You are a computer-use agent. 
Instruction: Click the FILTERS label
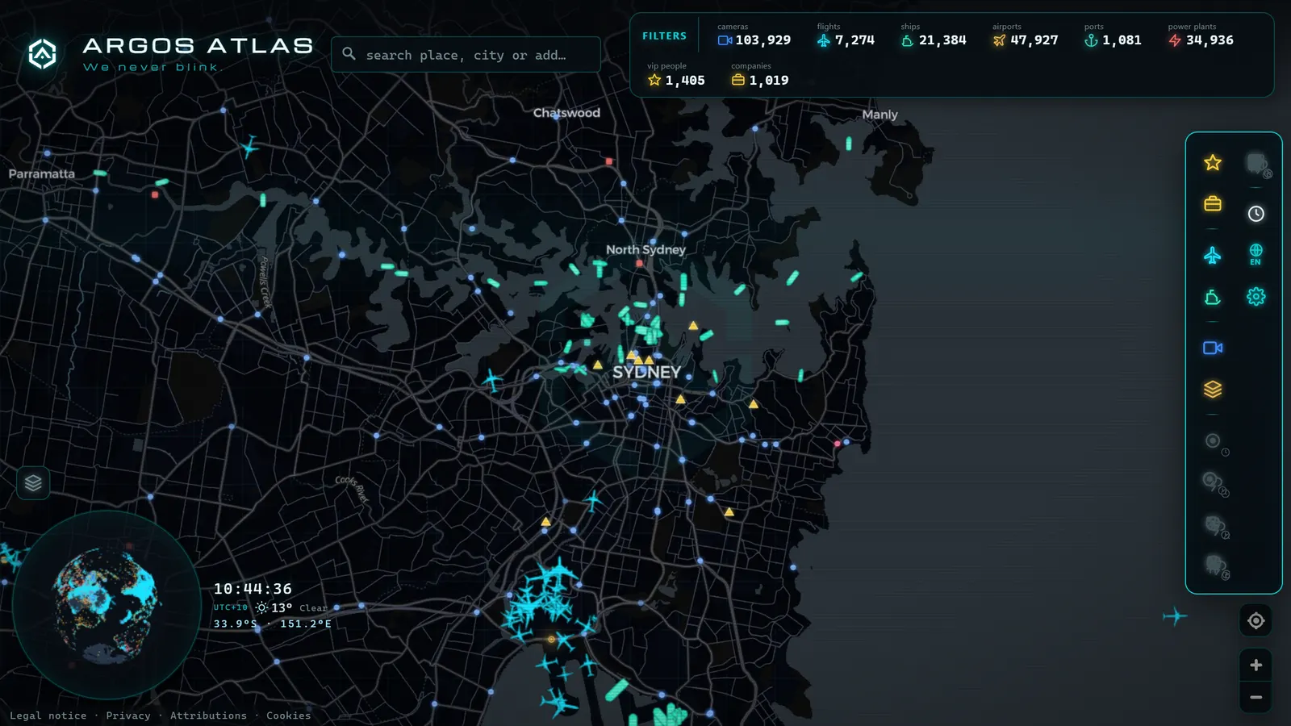(x=664, y=36)
